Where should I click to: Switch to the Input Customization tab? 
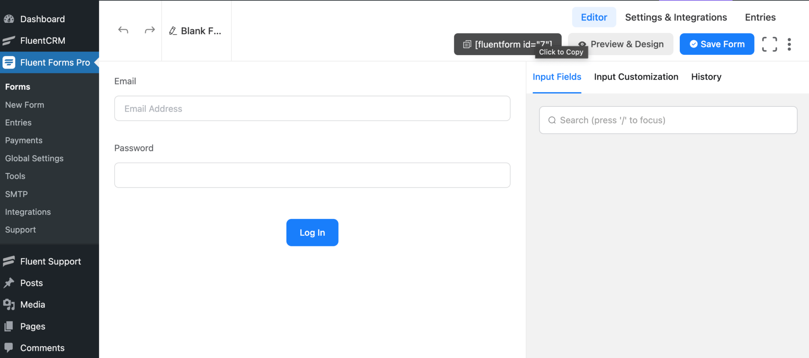coord(636,76)
